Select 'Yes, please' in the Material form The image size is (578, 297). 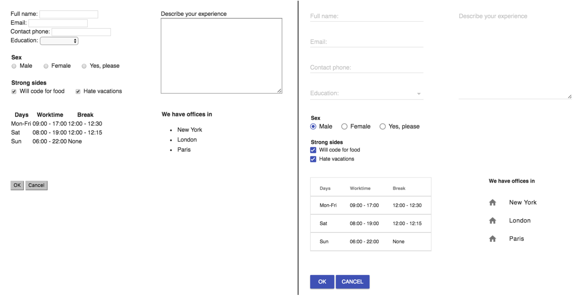pyautogui.click(x=383, y=126)
